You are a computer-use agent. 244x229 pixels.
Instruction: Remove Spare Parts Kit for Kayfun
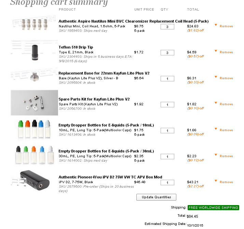(x=226, y=104)
